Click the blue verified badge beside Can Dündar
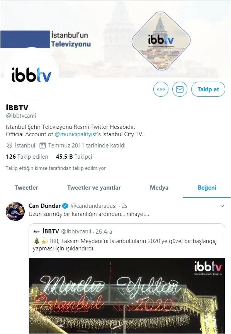231x334 pixels. click(65, 206)
